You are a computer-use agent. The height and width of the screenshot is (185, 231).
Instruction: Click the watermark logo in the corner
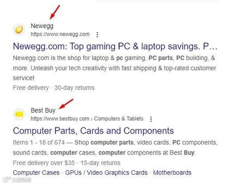[x=17, y=180]
